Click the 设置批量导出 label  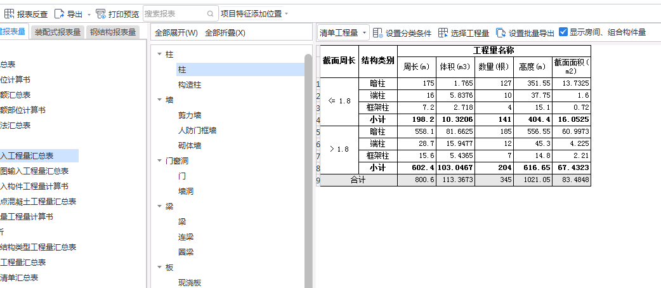[531, 34]
